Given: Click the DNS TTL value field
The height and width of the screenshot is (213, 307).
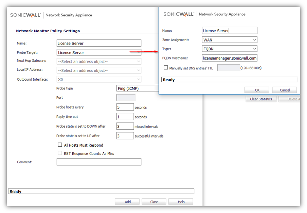Looking at the screenshot, I should coord(229,68).
